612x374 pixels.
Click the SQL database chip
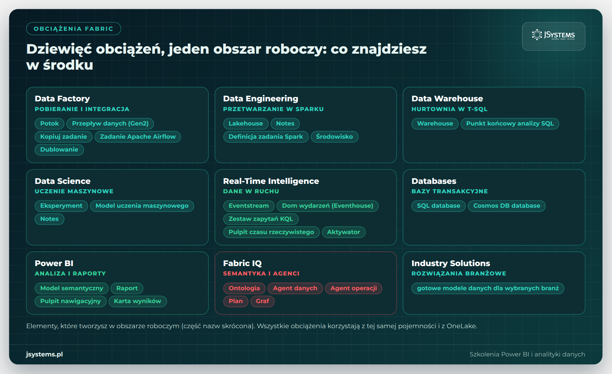click(438, 206)
